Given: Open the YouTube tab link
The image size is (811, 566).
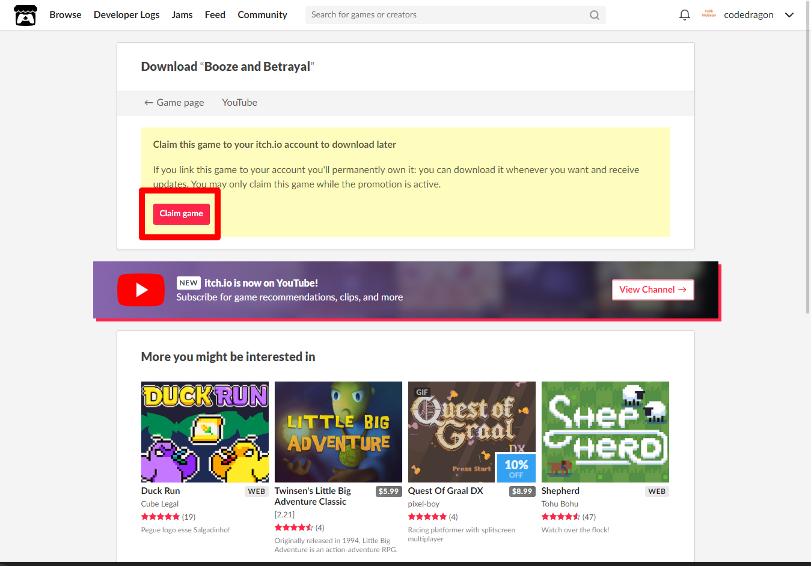Looking at the screenshot, I should pos(239,103).
